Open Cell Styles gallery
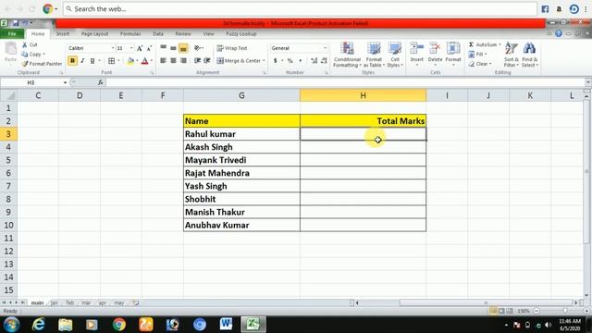Image resolution: width=592 pixels, height=333 pixels. pyautogui.click(x=395, y=55)
